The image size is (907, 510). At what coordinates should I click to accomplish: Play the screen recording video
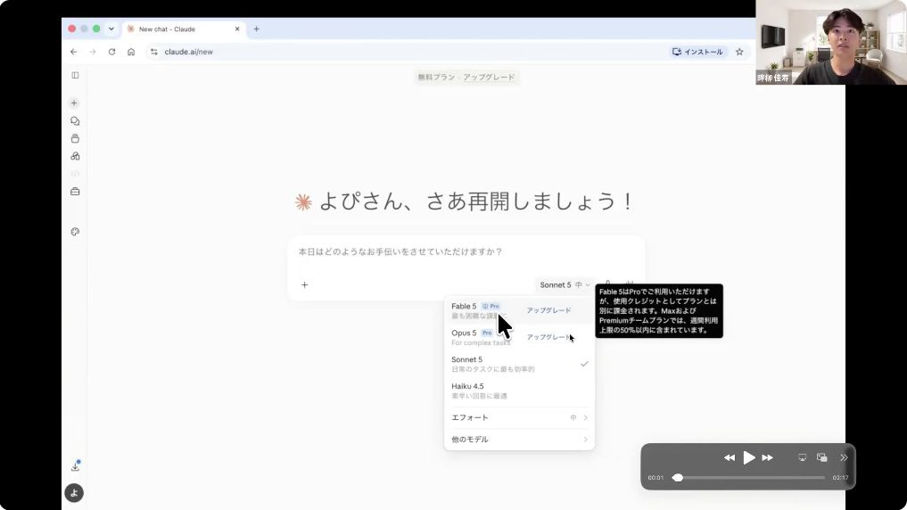[x=748, y=457]
